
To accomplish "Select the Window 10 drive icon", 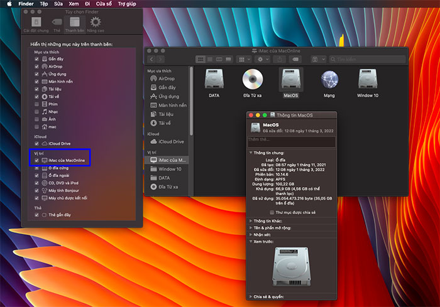I will (x=368, y=79).
